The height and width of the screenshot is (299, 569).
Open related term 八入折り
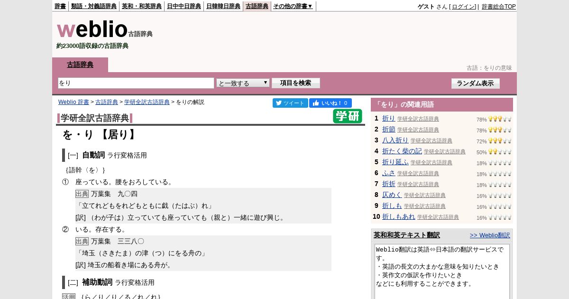coord(395,140)
